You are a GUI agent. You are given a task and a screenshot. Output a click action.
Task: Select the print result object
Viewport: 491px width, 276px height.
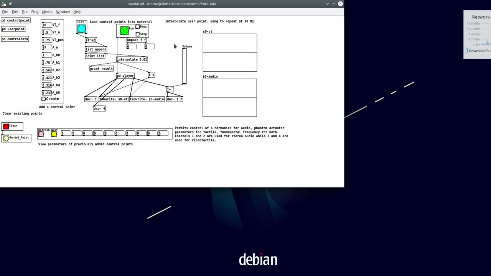(101, 69)
